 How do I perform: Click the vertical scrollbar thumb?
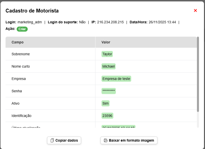198,74
